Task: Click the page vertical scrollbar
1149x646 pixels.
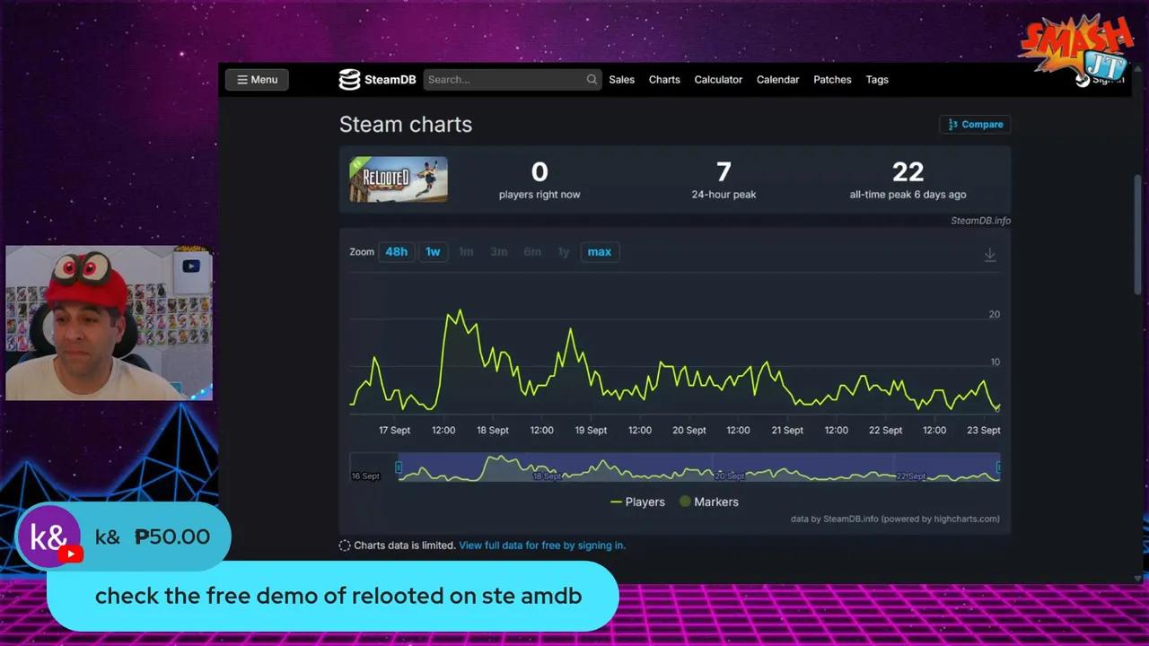Action: (x=1138, y=233)
